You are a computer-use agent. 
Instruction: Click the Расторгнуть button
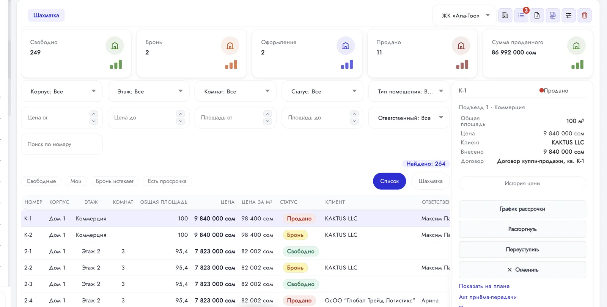(x=522, y=229)
